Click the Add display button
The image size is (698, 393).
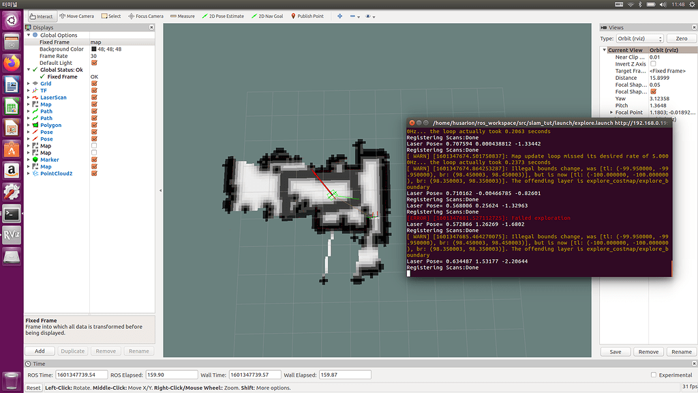point(40,351)
